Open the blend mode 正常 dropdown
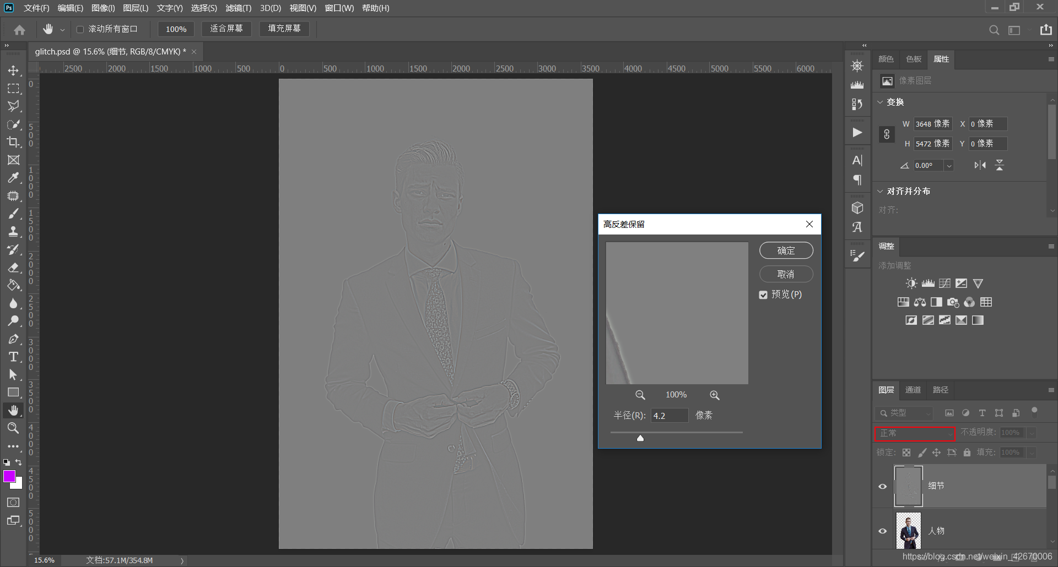The image size is (1058, 567). pos(915,433)
